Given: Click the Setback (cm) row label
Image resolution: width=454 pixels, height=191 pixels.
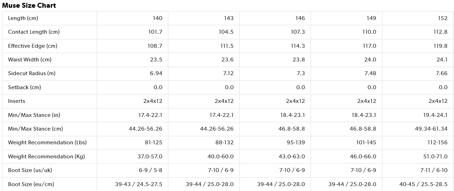Looking at the screenshot, I should pyautogui.click(x=25, y=87).
